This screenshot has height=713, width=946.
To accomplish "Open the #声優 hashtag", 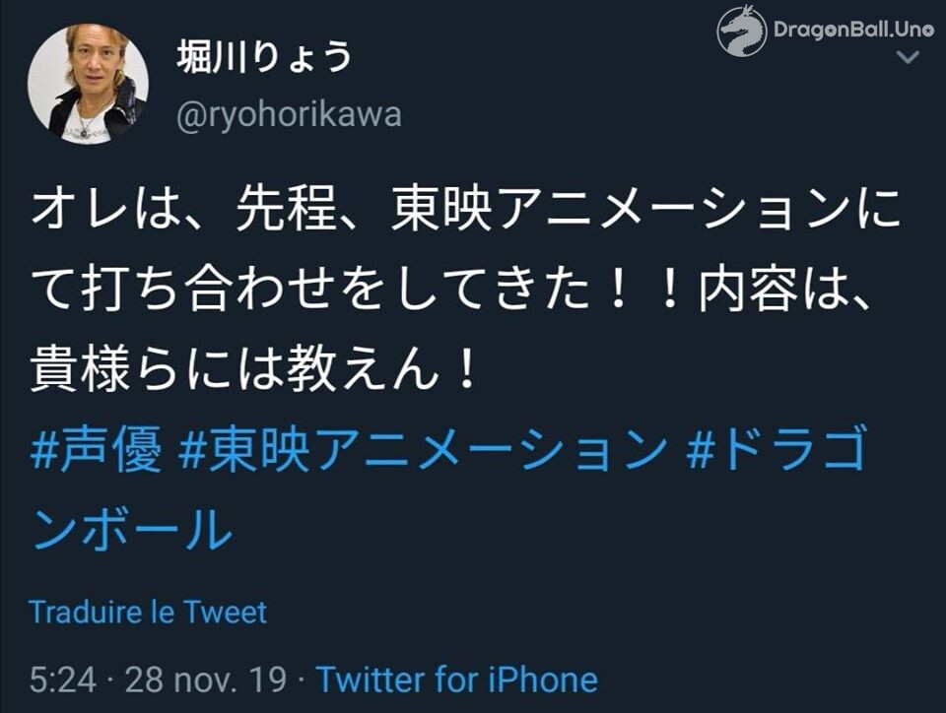I will point(97,448).
